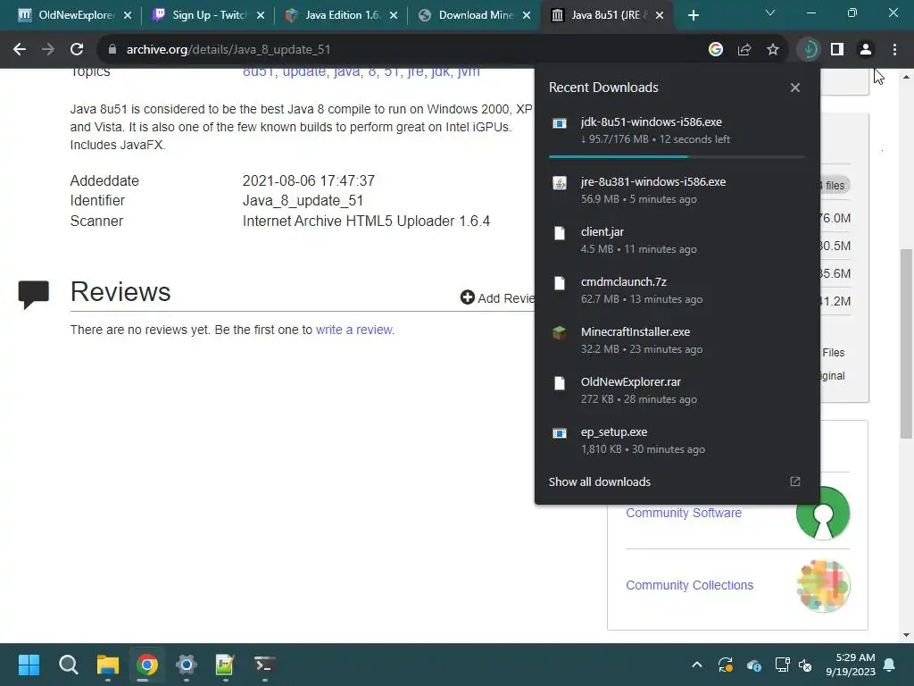Open Windows Search from taskbar

click(x=68, y=665)
